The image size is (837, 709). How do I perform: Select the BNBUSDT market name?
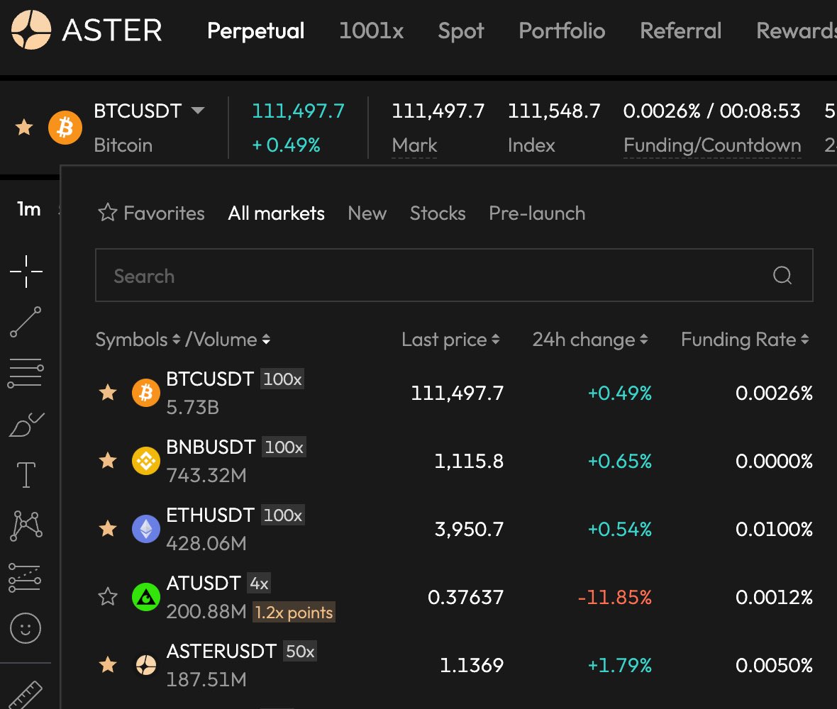point(211,447)
